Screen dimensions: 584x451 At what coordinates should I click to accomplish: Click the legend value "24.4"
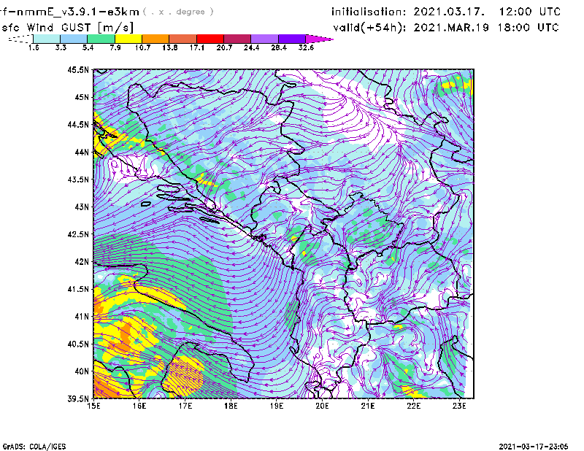pyautogui.click(x=251, y=47)
